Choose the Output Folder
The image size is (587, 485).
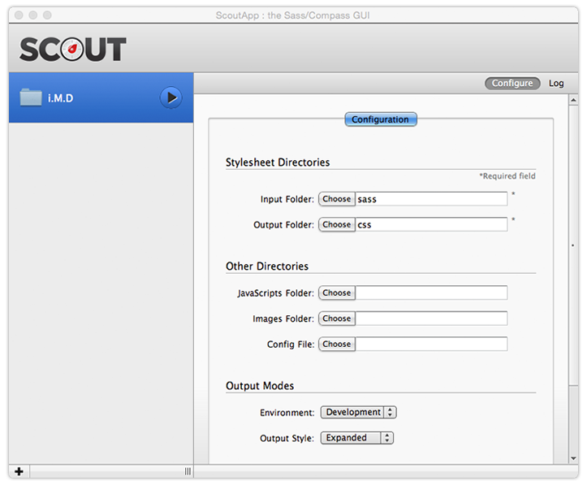(x=337, y=224)
